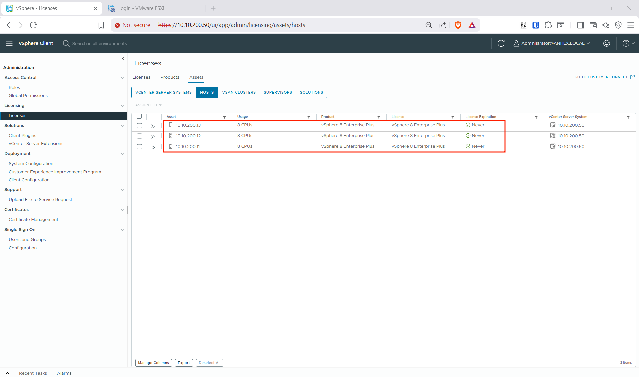Switch to the Products tab

click(x=170, y=77)
